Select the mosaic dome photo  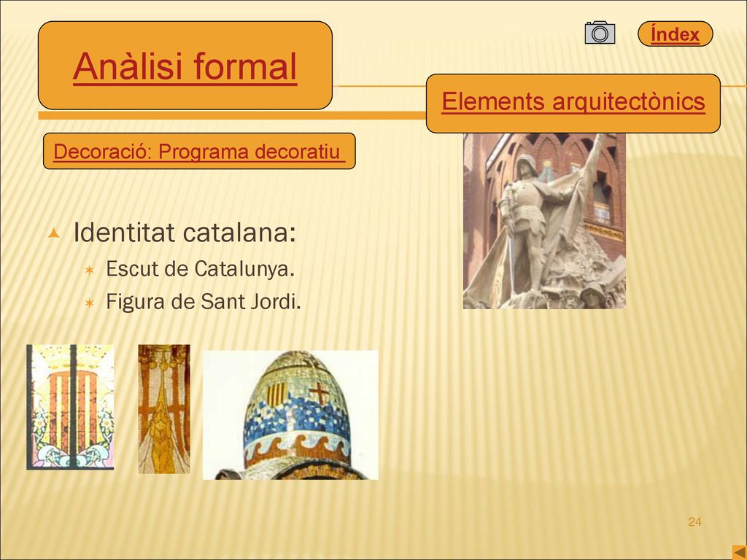[290, 415]
